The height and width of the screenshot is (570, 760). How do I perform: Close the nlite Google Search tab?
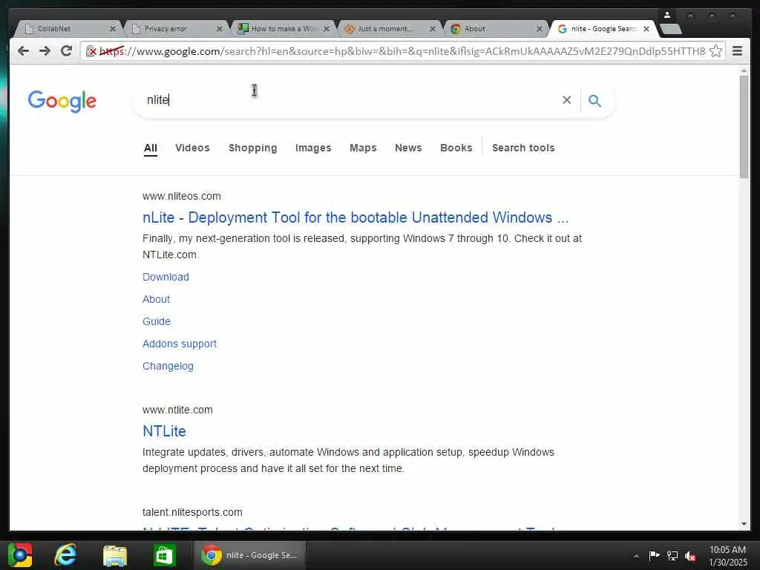click(646, 29)
